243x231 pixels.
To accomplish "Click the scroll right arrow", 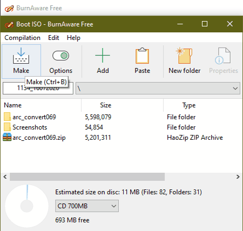I will [x=238, y=177].
